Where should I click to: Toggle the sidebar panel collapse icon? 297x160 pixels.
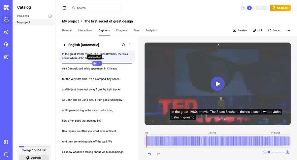64,8
